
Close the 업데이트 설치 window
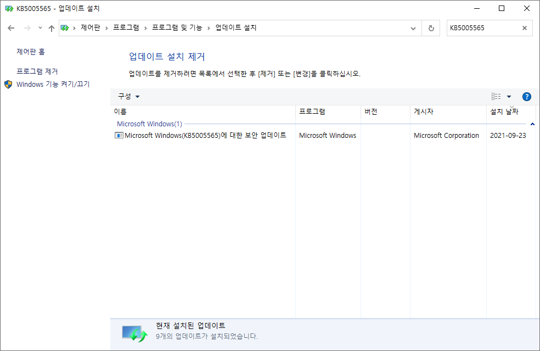(527, 8)
